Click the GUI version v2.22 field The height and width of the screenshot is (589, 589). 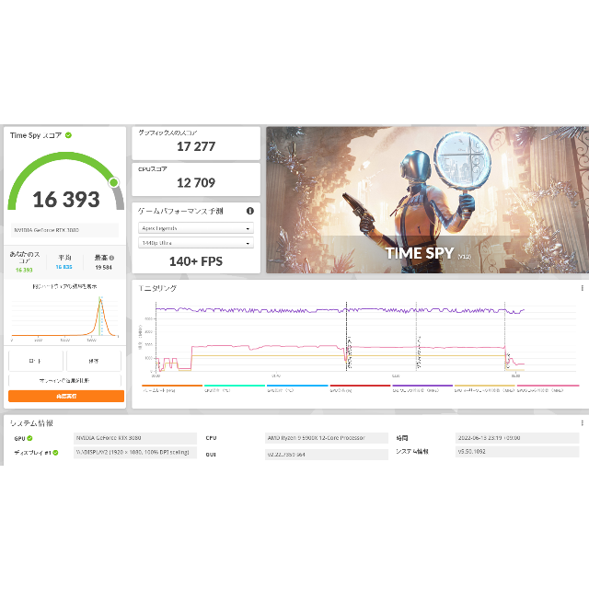tap(327, 455)
